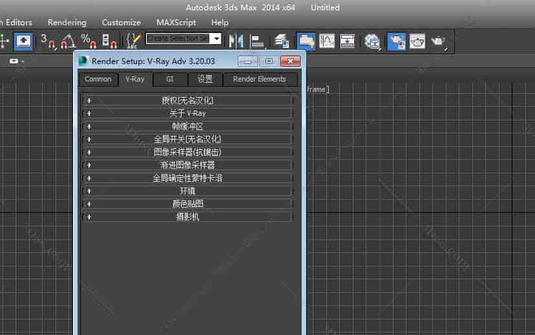Screen dimensions: 535x335
Task: Open the Material Editor
Action: pyautogui.click(x=372, y=41)
